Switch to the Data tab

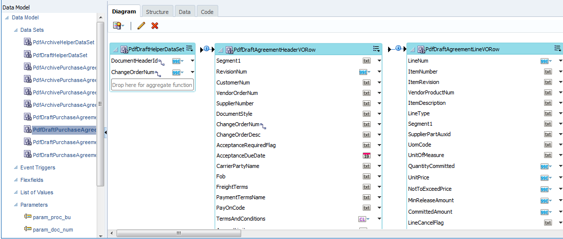[x=184, y=12]
